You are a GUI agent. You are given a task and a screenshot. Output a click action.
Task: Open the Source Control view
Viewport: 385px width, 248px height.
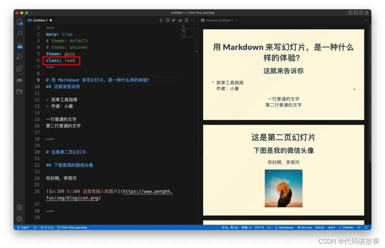tap(19, 45)
